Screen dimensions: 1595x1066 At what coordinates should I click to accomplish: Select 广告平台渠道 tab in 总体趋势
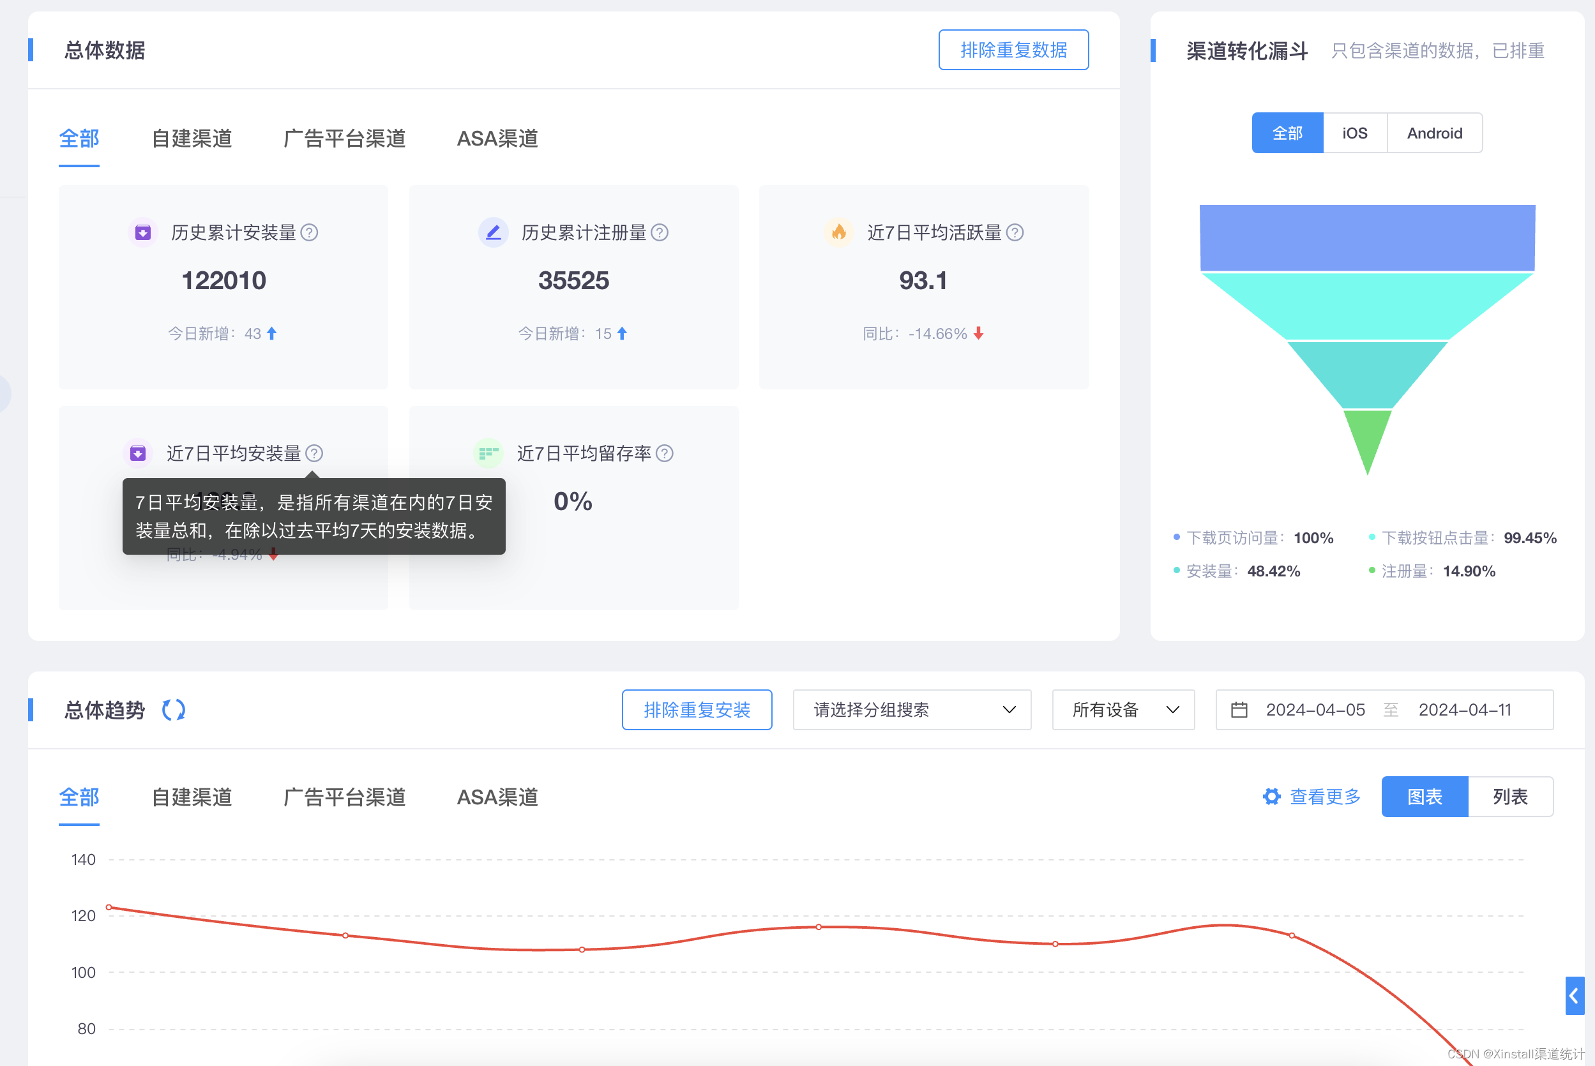click(344, 797)
